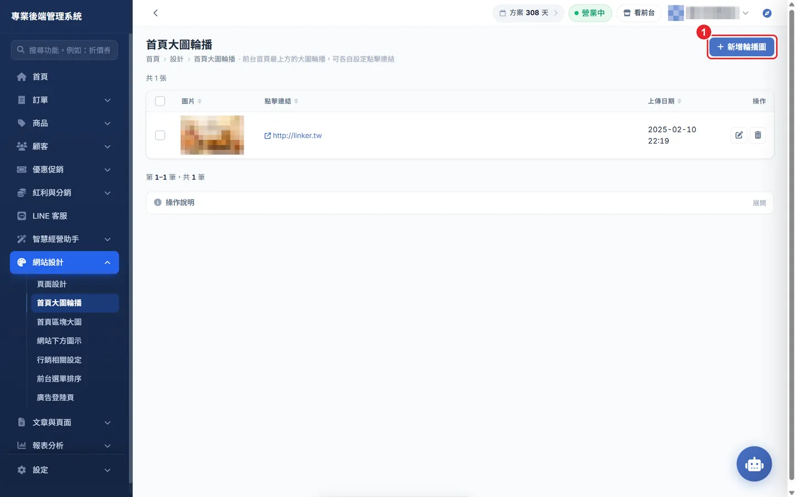The width and height of the screenshot is (796, 497).
Task: Click the edit icon for linker.tw row
Action: pyautogui.click(x=739, y=135)
